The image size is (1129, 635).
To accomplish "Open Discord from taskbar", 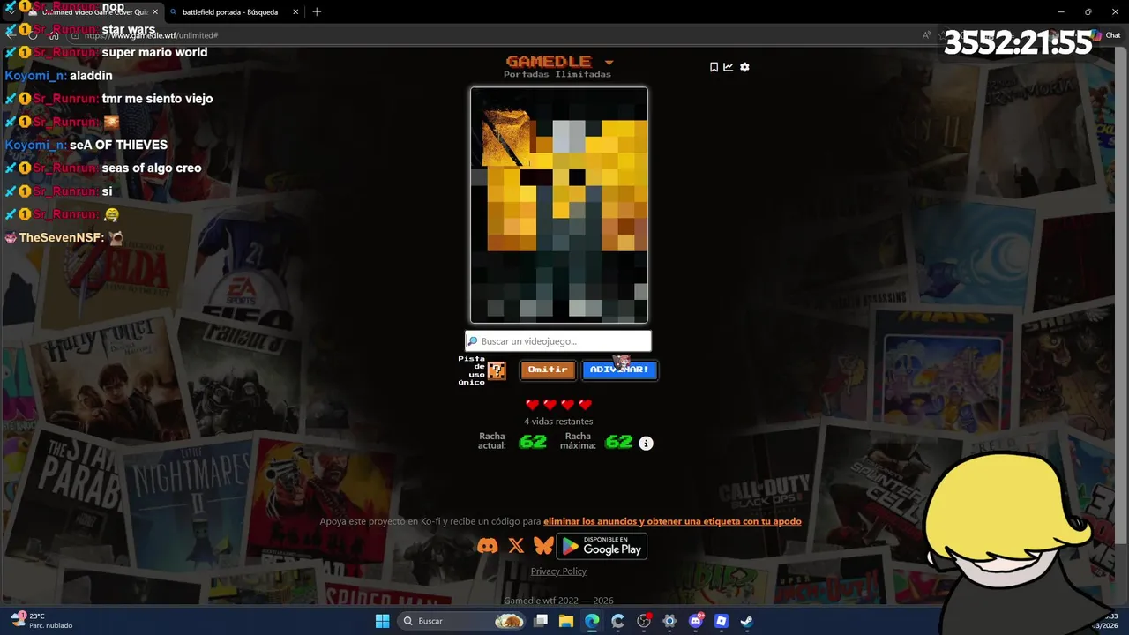I will [x=696, y=621].
